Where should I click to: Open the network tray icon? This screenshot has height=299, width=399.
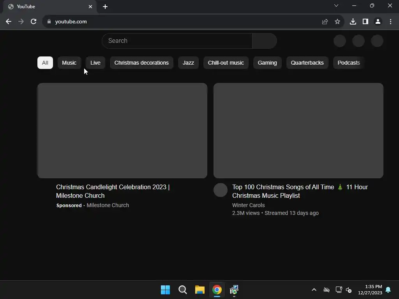[x=339, y=290]
